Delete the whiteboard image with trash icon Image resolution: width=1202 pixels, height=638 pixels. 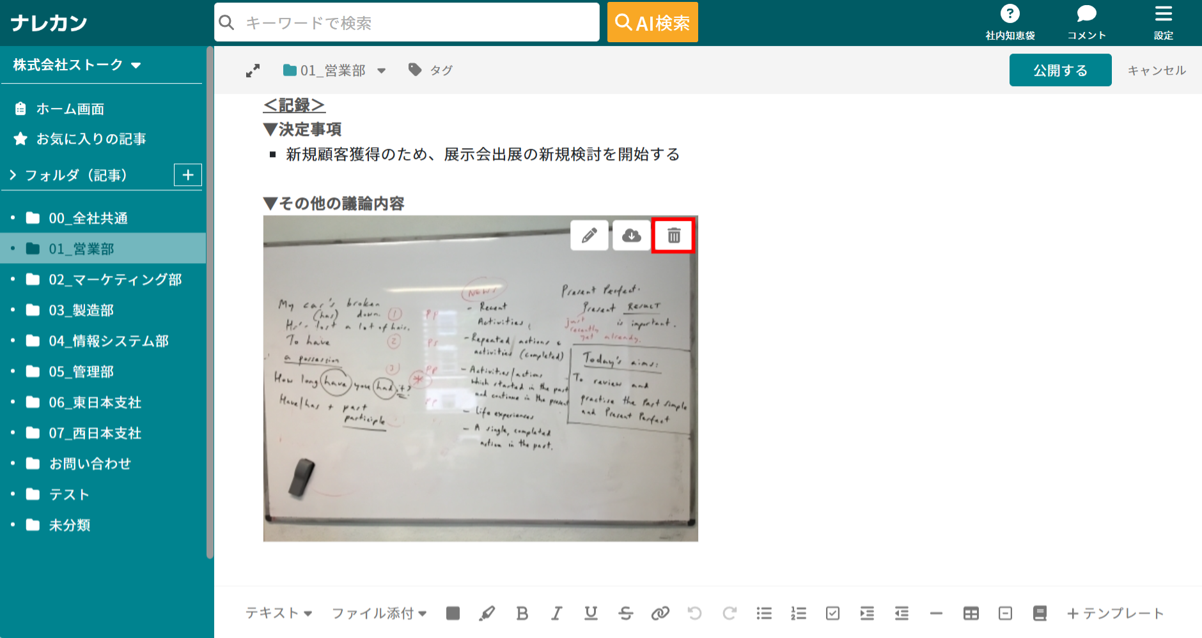pyautogui.click(x=673, y=235)
